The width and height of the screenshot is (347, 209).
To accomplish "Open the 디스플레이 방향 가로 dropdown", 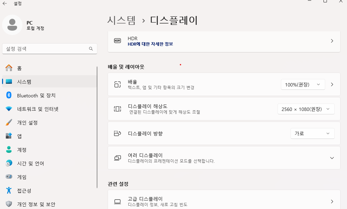I will coord(312,133).
